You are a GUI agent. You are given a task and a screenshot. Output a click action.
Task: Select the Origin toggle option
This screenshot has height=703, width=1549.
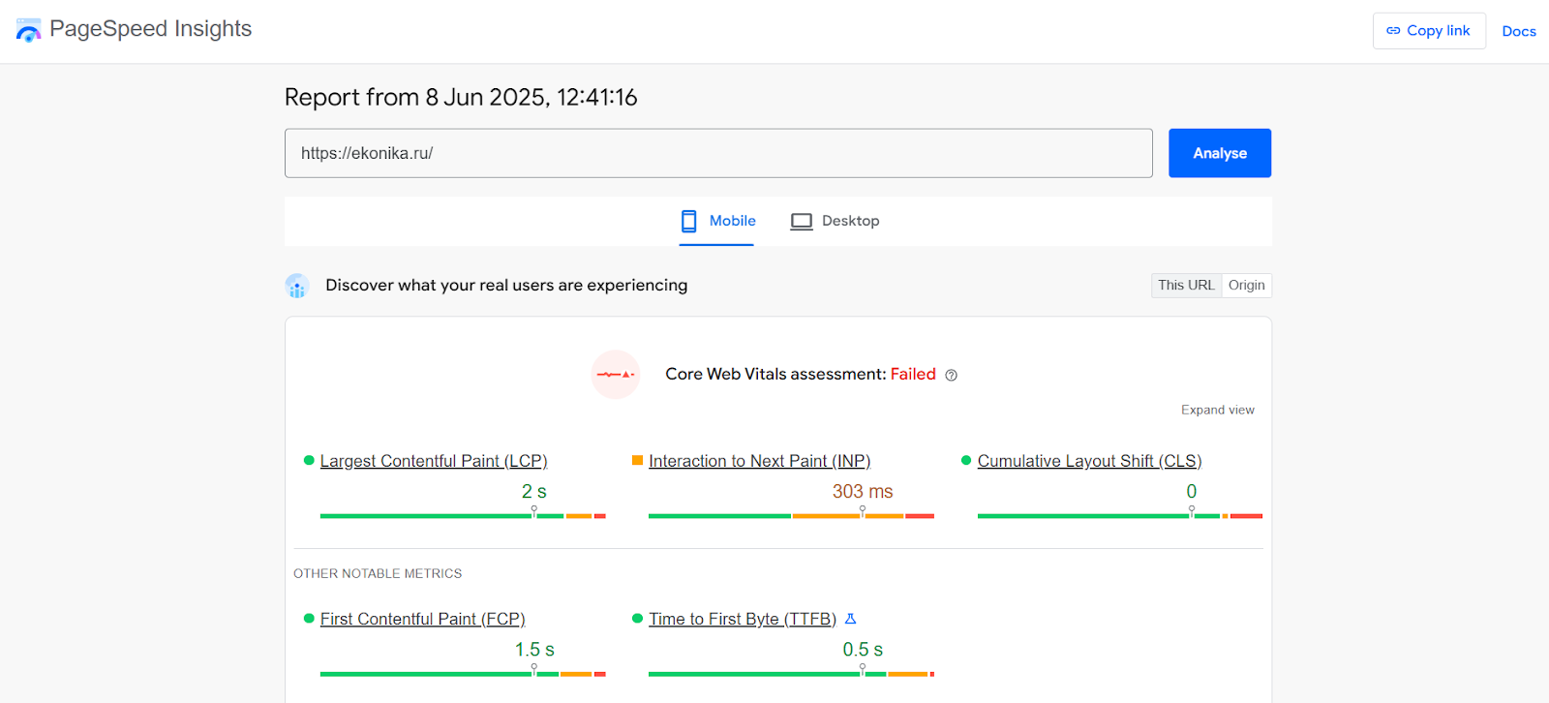pos(1247,285)
